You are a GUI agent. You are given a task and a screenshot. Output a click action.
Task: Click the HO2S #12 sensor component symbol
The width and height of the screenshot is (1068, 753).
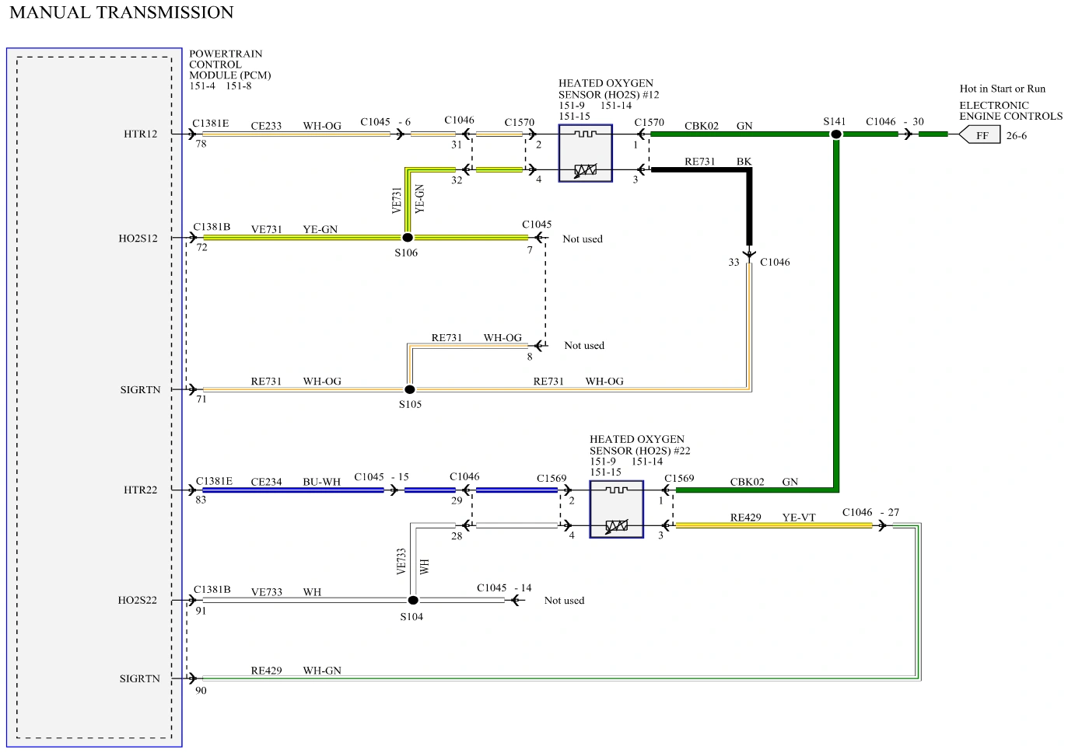point(585,153)
